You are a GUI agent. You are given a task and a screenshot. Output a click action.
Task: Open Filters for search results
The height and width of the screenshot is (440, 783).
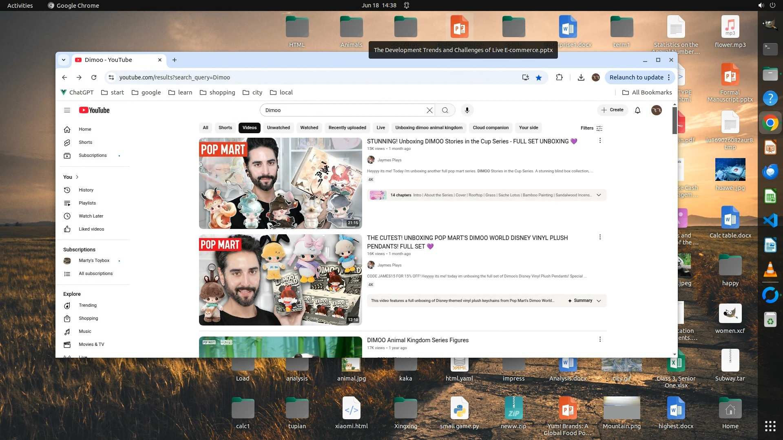tap(591, 128)
